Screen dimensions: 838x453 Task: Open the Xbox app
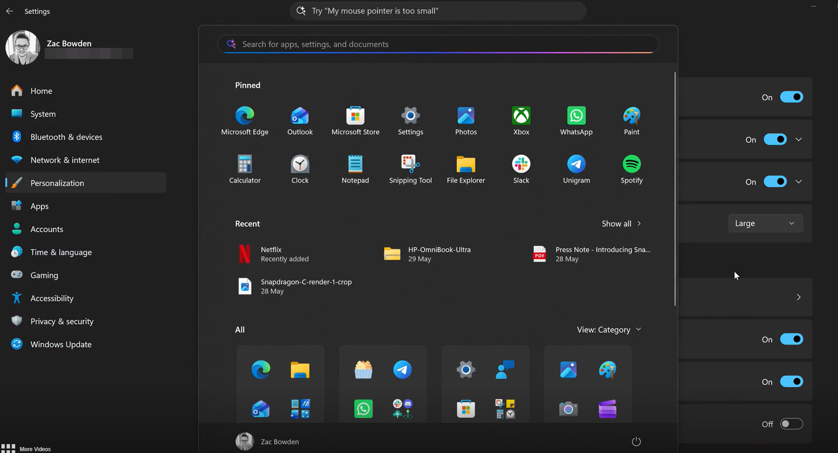(x=521, y=121)
